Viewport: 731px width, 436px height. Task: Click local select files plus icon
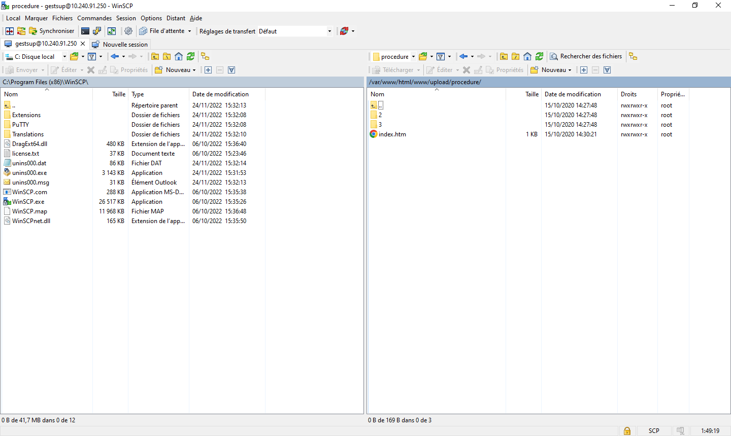pyautogui.click(x=208, y=70)
